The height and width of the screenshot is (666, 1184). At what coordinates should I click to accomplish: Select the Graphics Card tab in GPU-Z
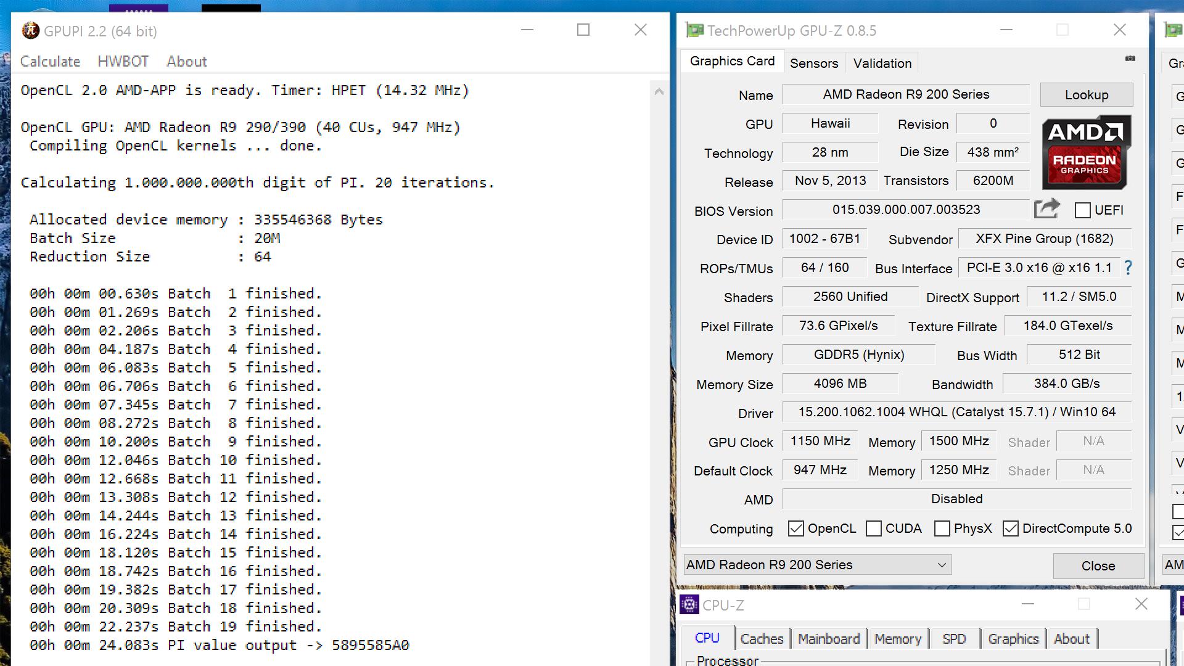click(732, 61)
